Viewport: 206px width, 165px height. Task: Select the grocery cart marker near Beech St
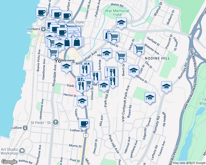(121, 56)
